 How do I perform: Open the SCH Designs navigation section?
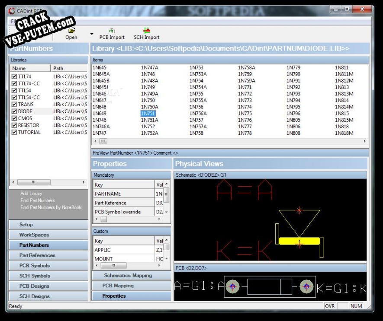pyautogui.click(x=48, y=296)
